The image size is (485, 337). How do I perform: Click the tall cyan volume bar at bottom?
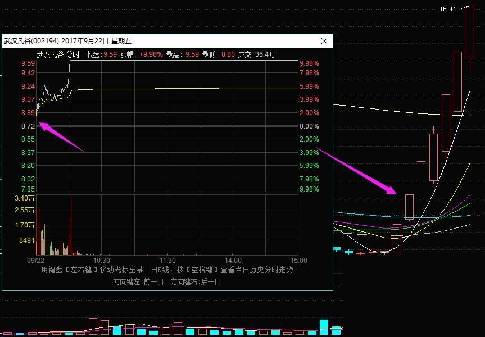(324, 326)
